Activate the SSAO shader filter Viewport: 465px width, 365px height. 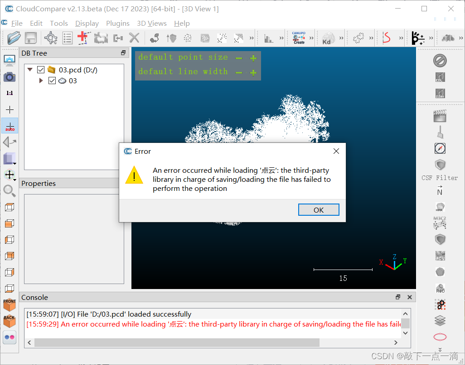440,94
